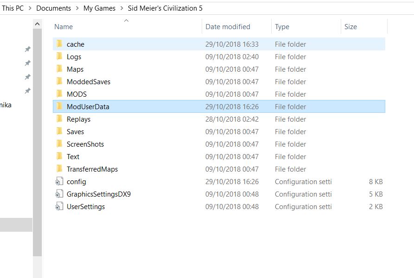
Task: Click the first pin icon in sidebar
Action: click(27, 49)
